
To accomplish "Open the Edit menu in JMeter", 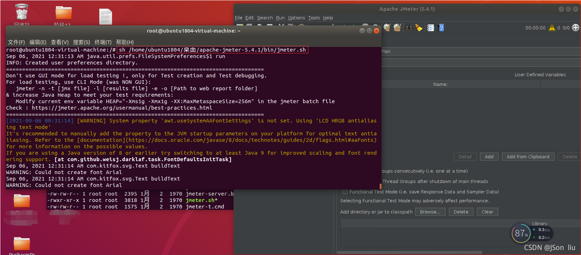I will click(249, 18).
